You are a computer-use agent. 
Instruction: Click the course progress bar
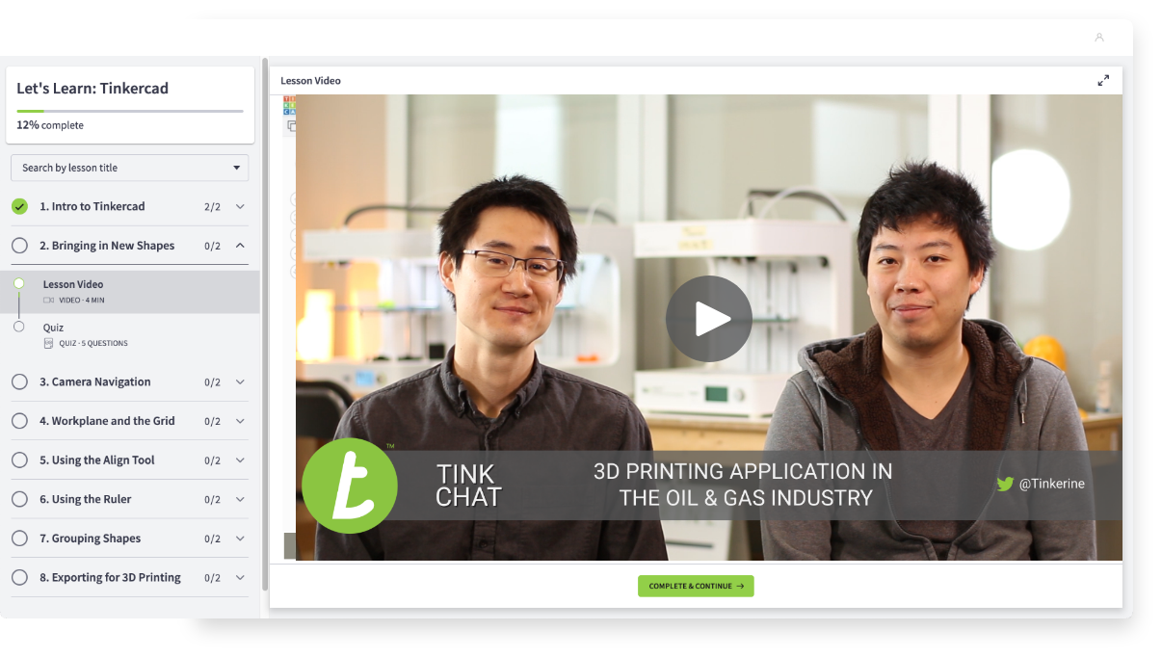coord(130,111)
